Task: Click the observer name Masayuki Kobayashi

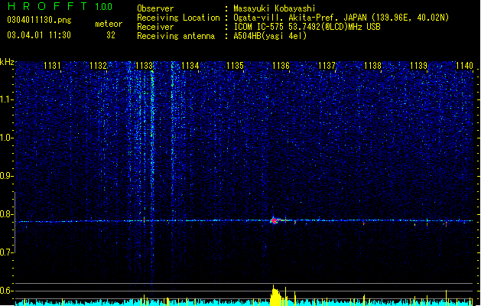Action: tap(275, 8)
